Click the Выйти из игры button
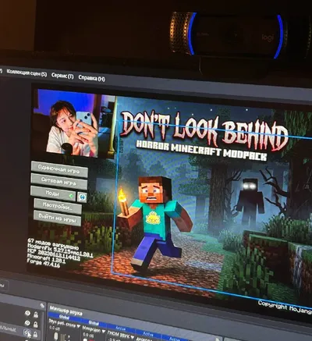312x341 pixels. (x=57, y=218)
